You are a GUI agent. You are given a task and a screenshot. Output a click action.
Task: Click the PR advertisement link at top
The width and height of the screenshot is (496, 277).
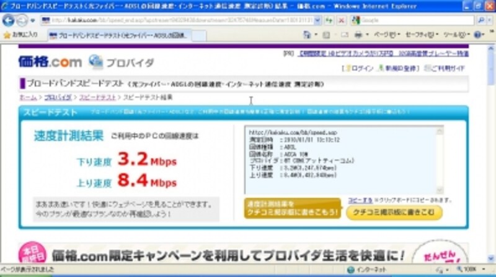tap(384, 54)
